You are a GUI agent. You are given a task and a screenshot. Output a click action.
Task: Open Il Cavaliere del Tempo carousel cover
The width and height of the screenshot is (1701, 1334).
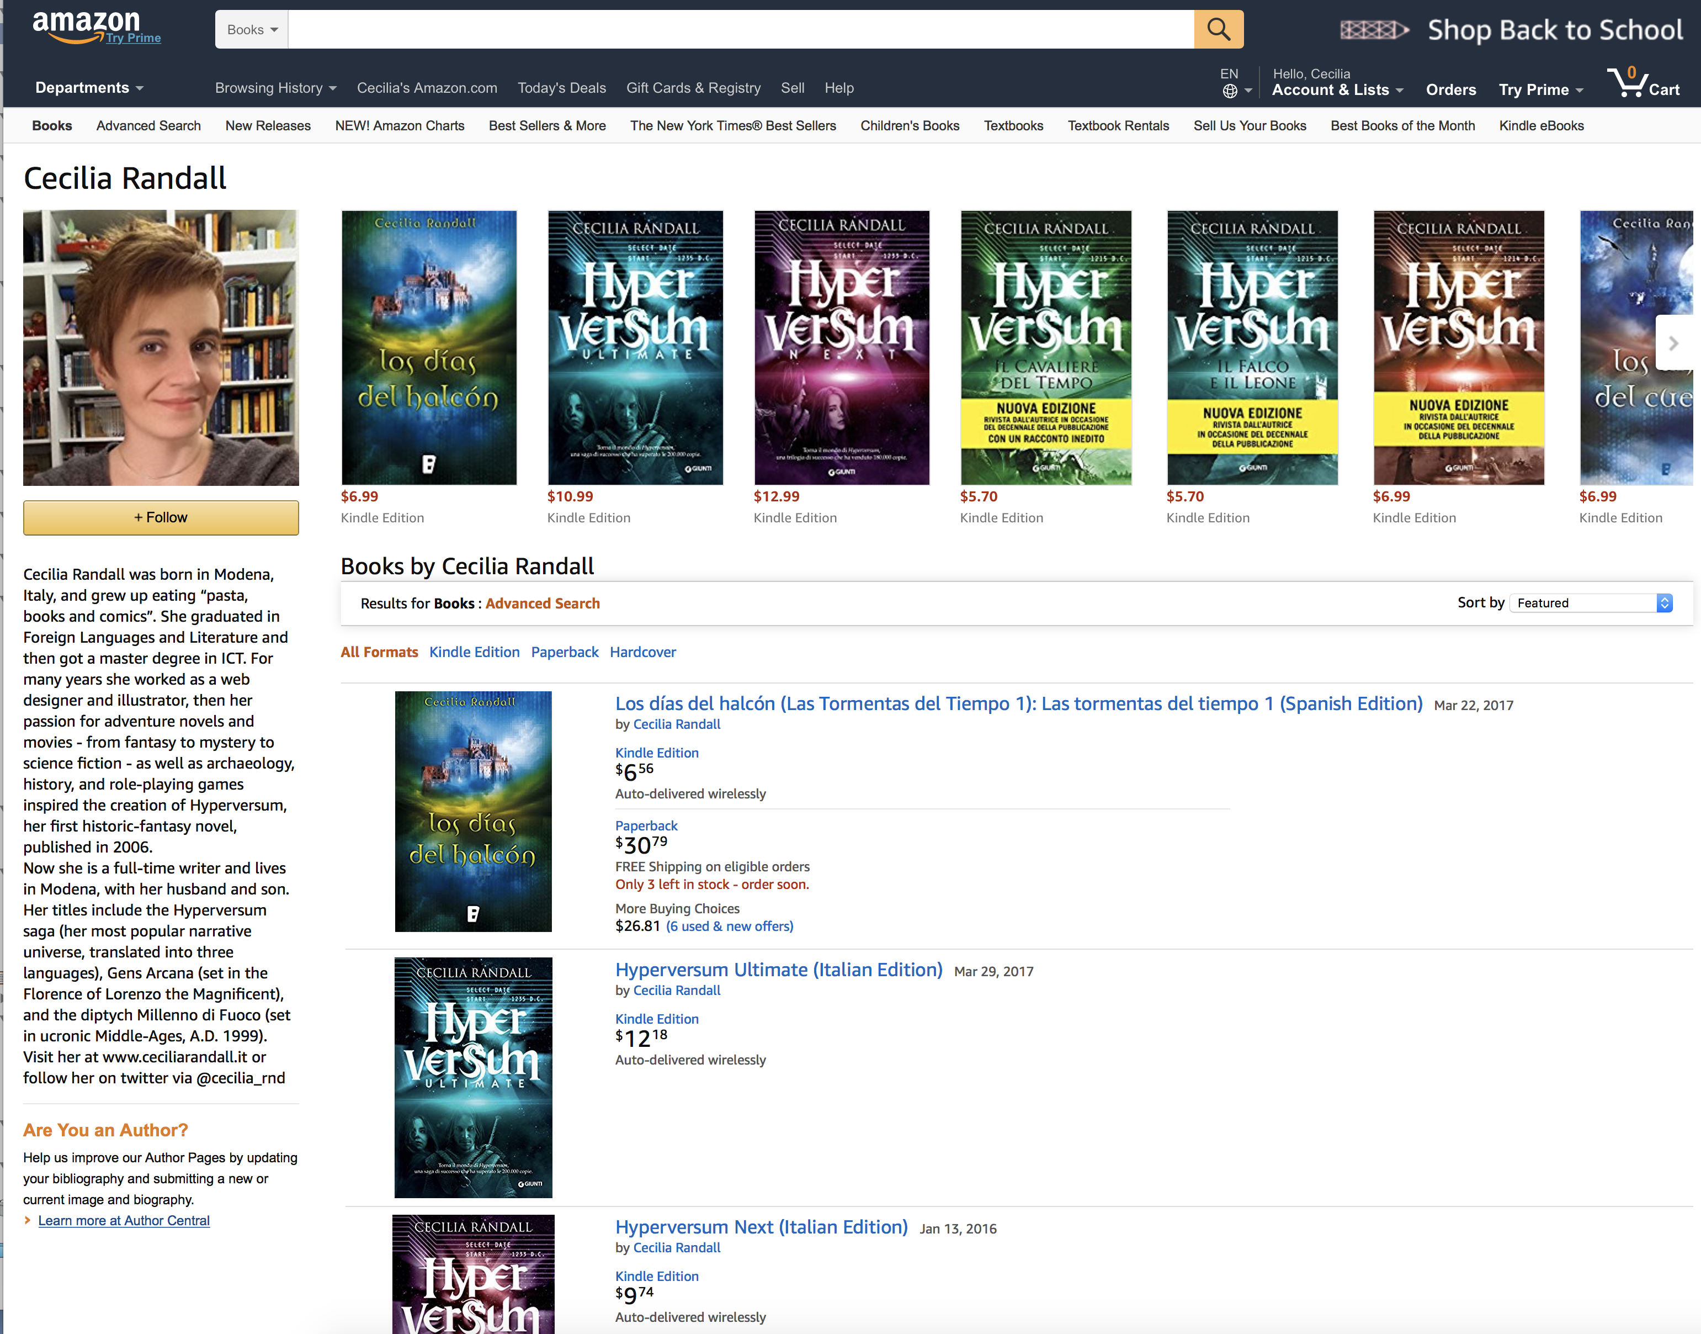[1046, 347]
